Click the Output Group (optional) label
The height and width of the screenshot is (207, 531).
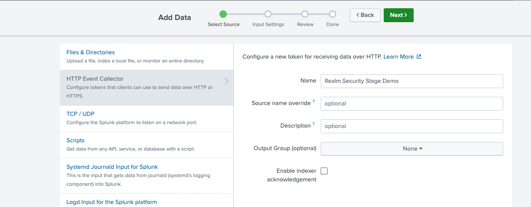tap(285, 148)
